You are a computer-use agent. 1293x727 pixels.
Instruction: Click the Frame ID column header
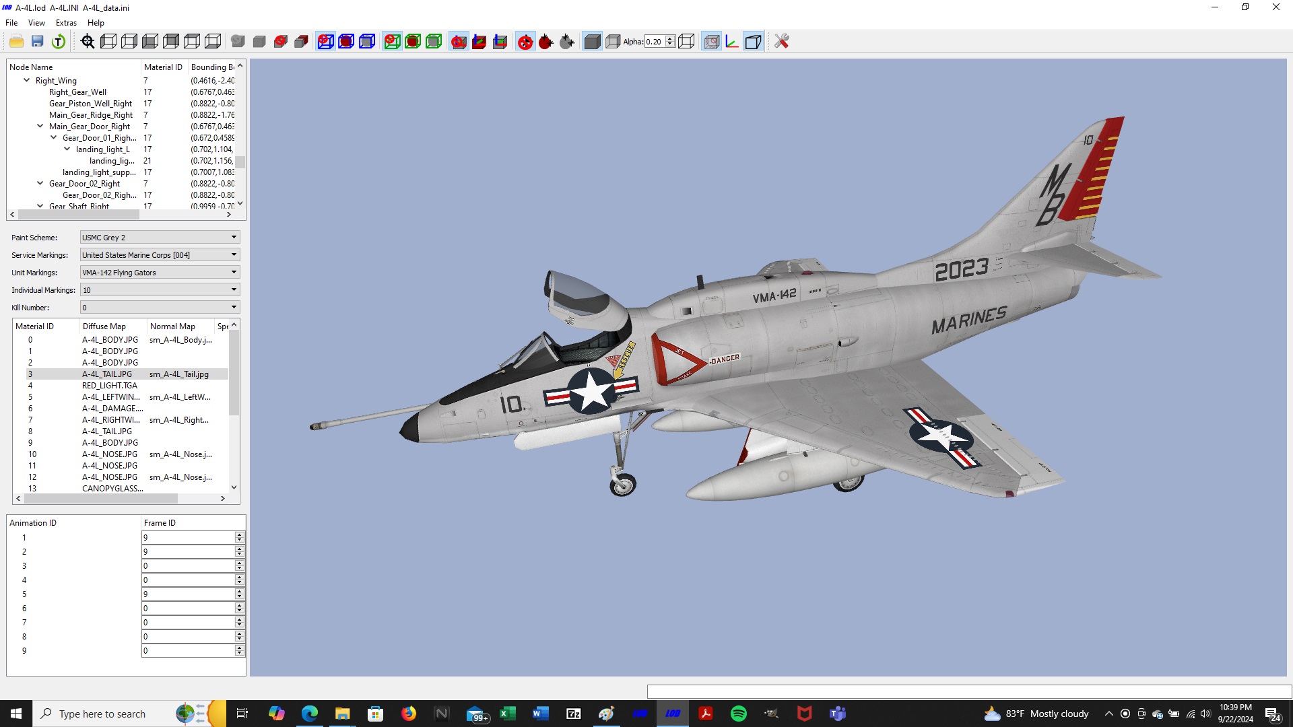click(193, 523)
